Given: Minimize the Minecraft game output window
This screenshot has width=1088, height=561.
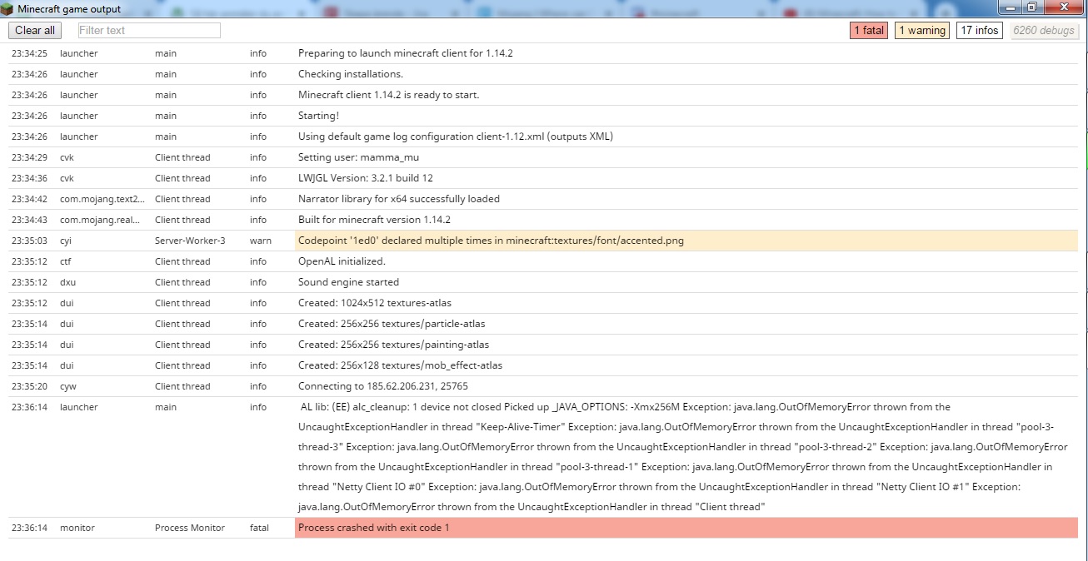Looking at the screenshot, I should coord(1011,7).
